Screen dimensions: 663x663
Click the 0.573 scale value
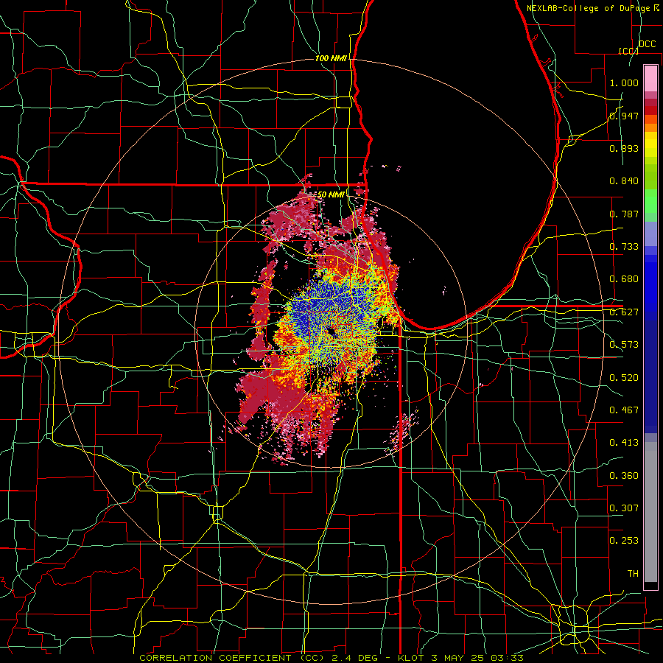(624, 345)
